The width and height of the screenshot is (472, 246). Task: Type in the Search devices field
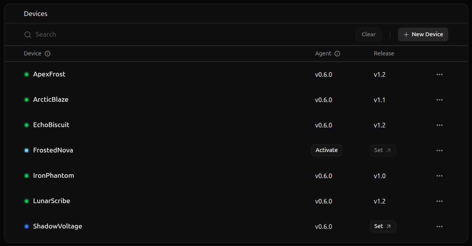156,34
